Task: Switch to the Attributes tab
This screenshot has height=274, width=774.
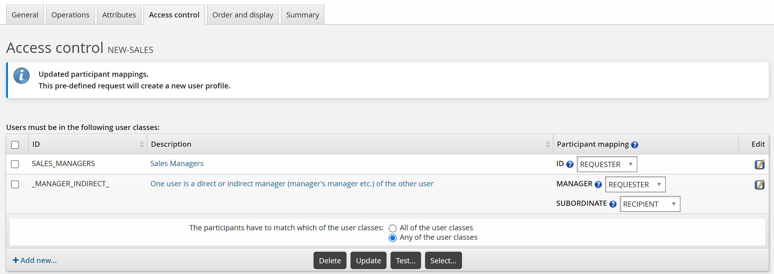Action: coord(119,15)
